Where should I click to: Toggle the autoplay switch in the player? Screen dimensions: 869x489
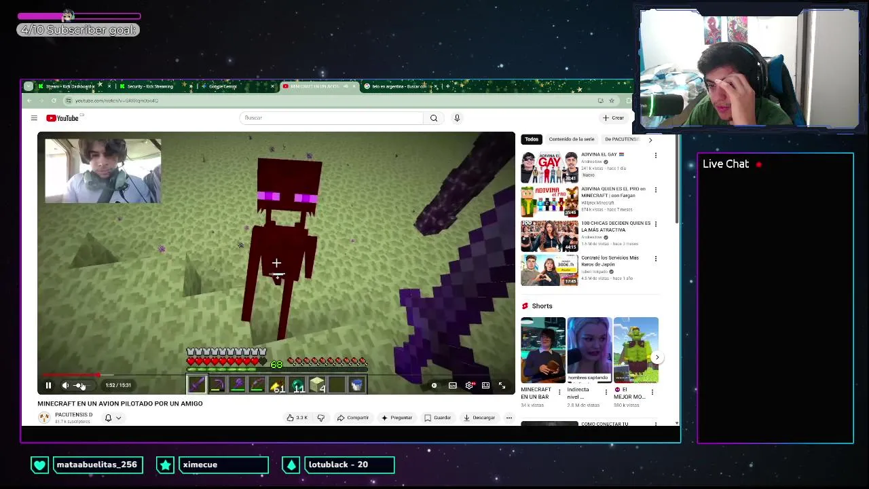coord(434,386)
